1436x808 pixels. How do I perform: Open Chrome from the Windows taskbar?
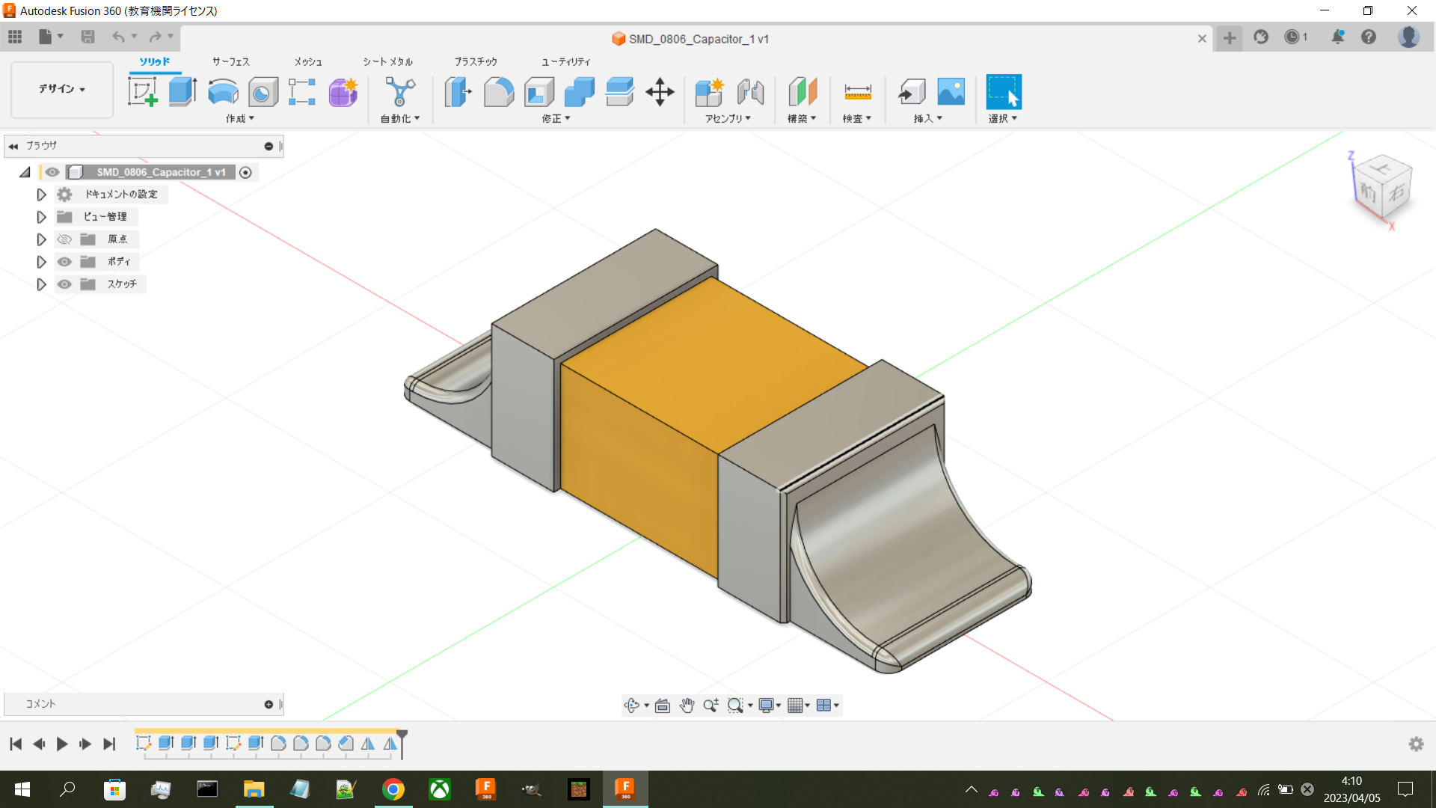coord(393,789)
